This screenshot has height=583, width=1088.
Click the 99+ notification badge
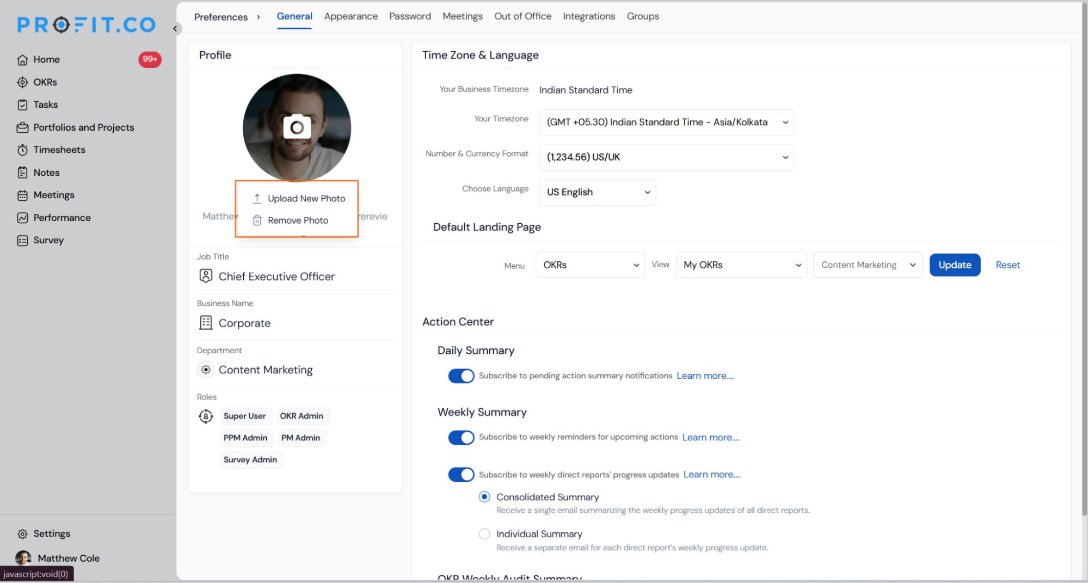pos(150,59)
